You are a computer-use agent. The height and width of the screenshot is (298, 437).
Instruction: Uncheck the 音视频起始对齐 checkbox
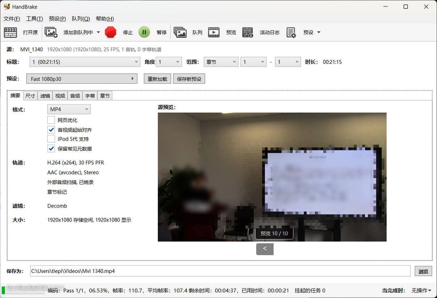(51, 130)
